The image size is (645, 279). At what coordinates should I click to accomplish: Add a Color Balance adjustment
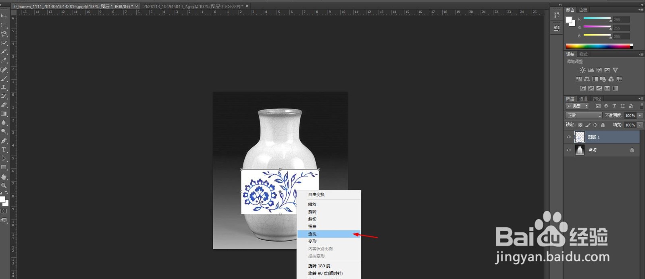587,79
